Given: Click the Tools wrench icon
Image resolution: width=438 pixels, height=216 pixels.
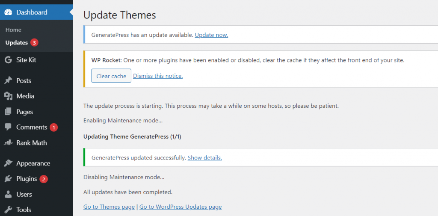Looking at the screenshot, I should coord(9,210).
